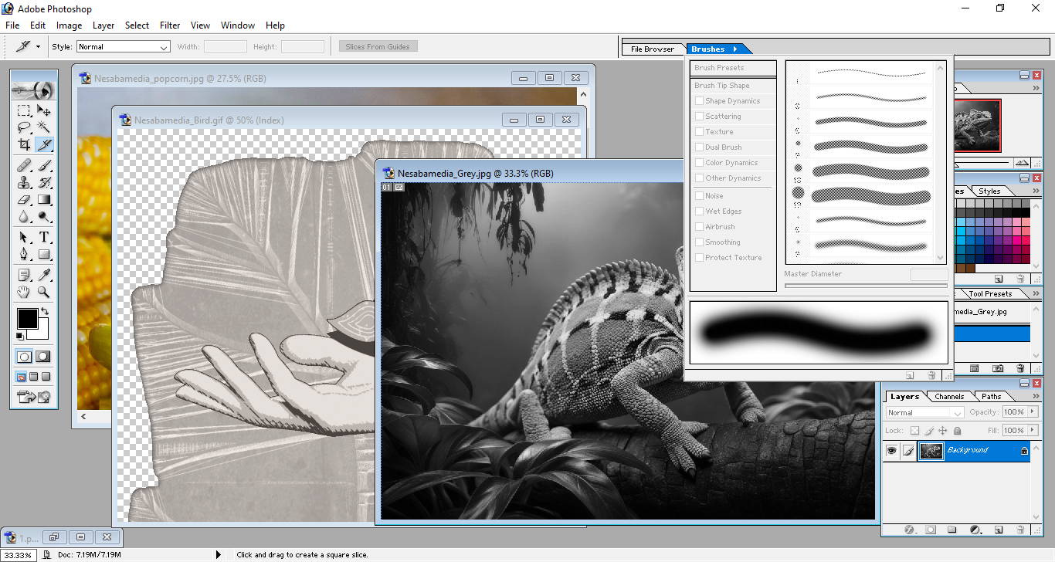Pick the Eyedropper tool

[x=44, y=275]
